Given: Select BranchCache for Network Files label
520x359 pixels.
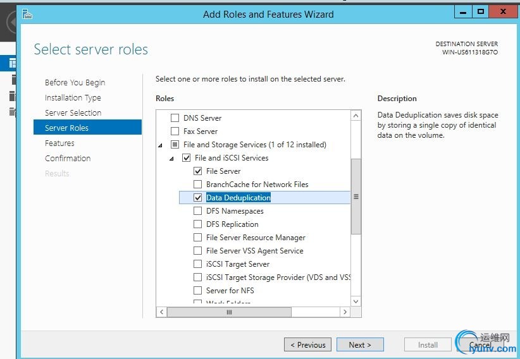Looking at the screenshot, I should tap(257, 185).
